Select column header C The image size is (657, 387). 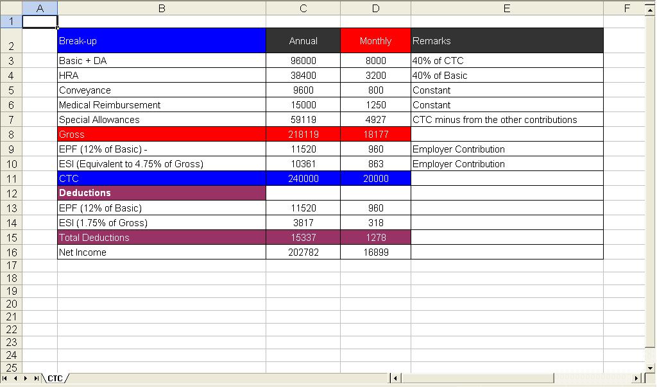(x=302, y=8)
